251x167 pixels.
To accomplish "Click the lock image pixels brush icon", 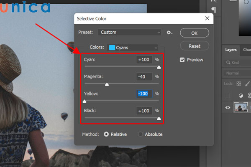I will 247,83.
